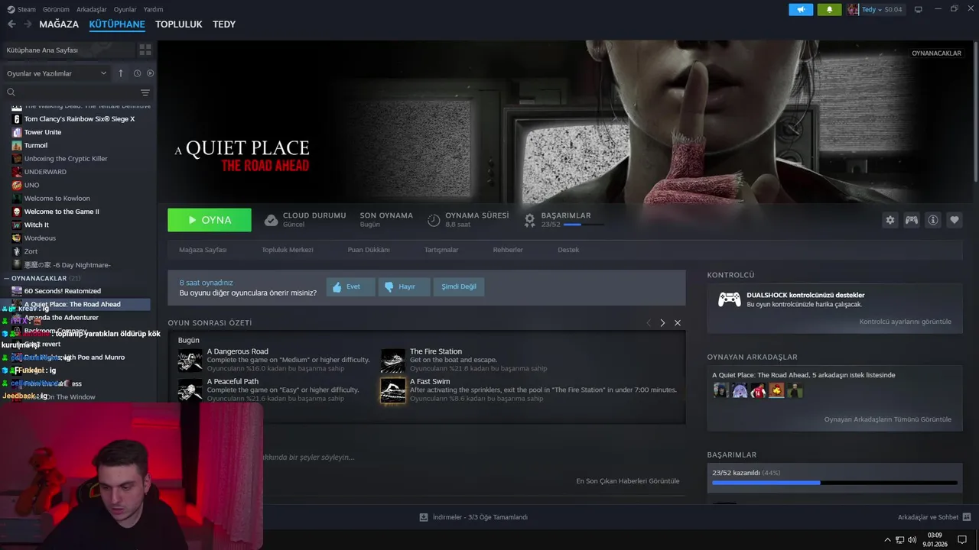The width and height of the screenshot is (979, 550).
Task: Go forward with the right arrow
Action: [28, 24]
